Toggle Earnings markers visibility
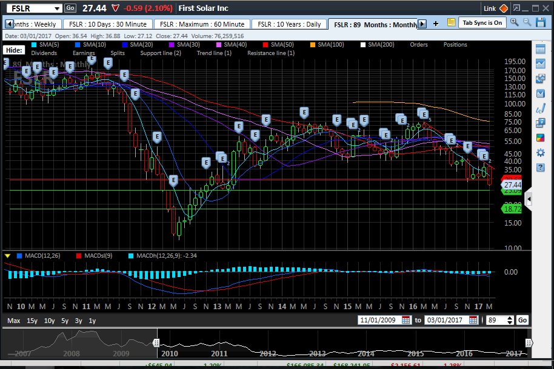Viewport: 554px width, 369px height. [x=84, y=53]
